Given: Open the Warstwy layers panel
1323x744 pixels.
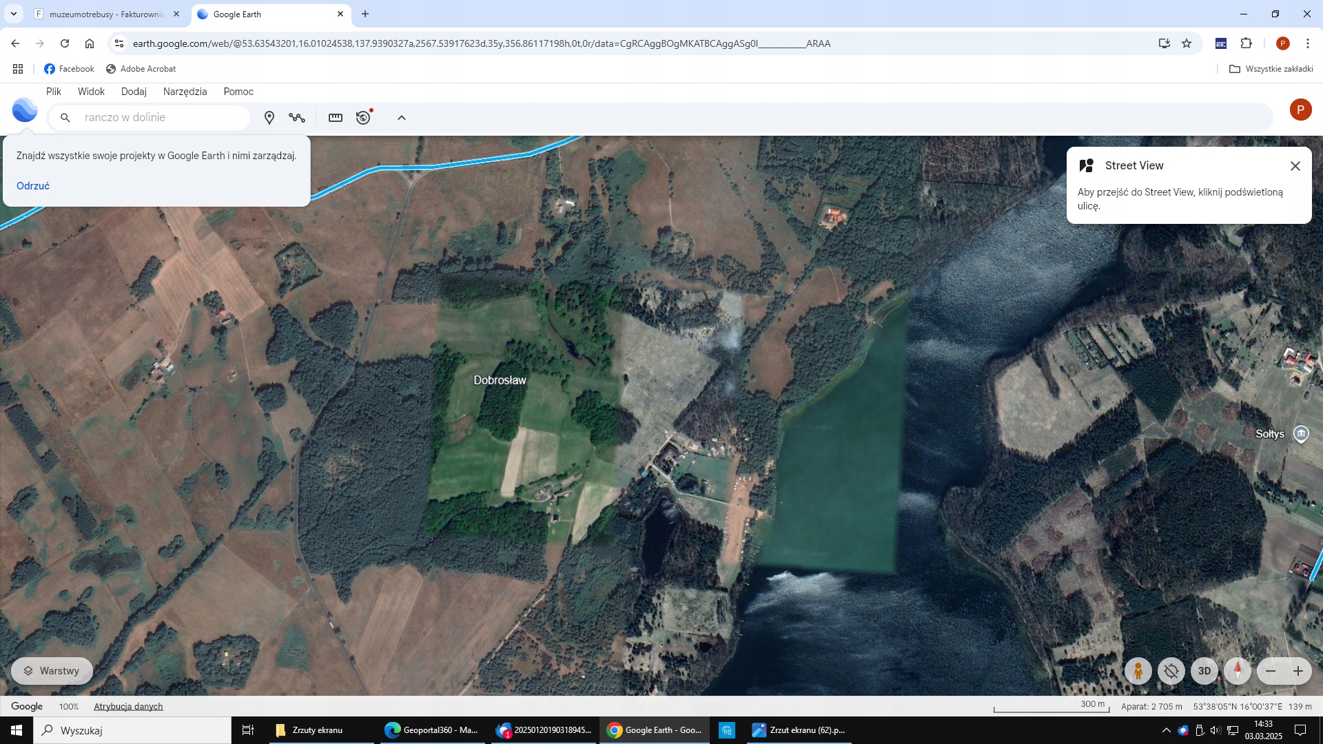Looking at the screenshot, I should tap(52, 671).
